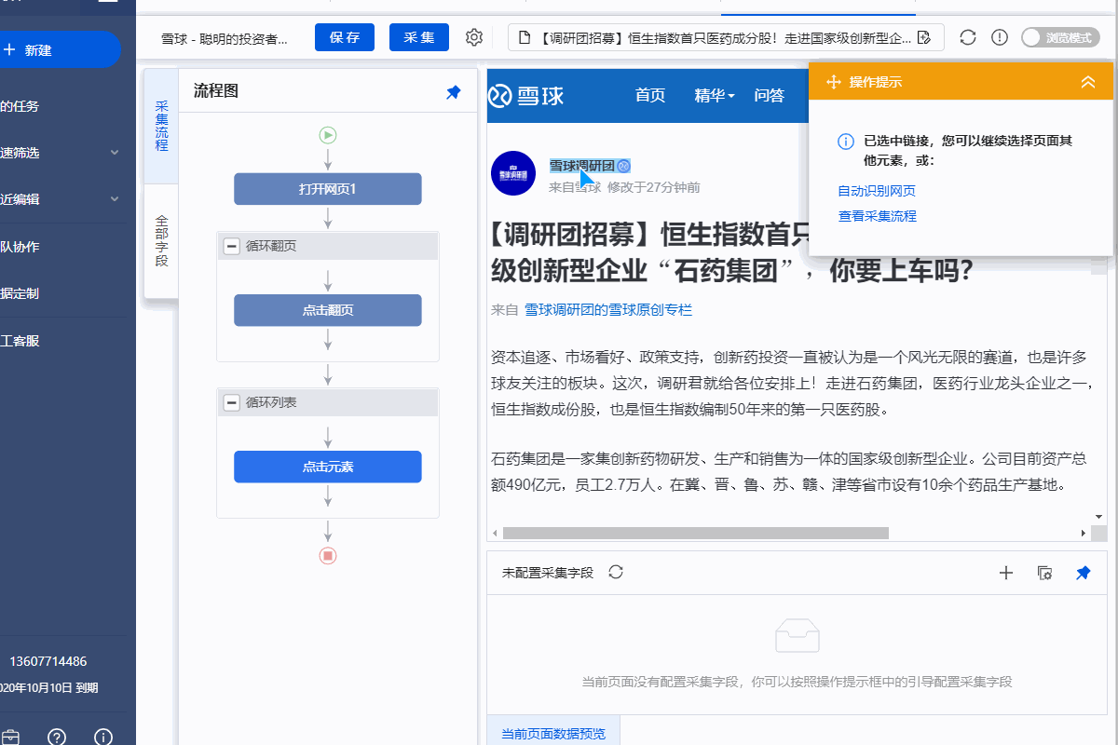Switch to the 采集流程 vertical tab
Viewport: 1118px width, 745px height.
point(161,126)
